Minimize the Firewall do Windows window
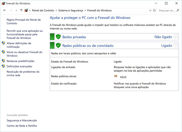The image size is (182, 132). (x=156, y=3)
